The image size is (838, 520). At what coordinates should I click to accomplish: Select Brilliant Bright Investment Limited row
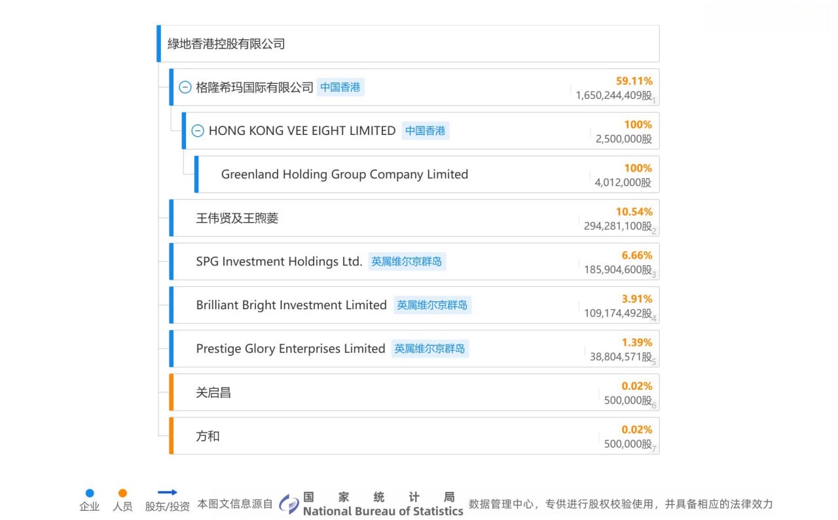[414, 305]
